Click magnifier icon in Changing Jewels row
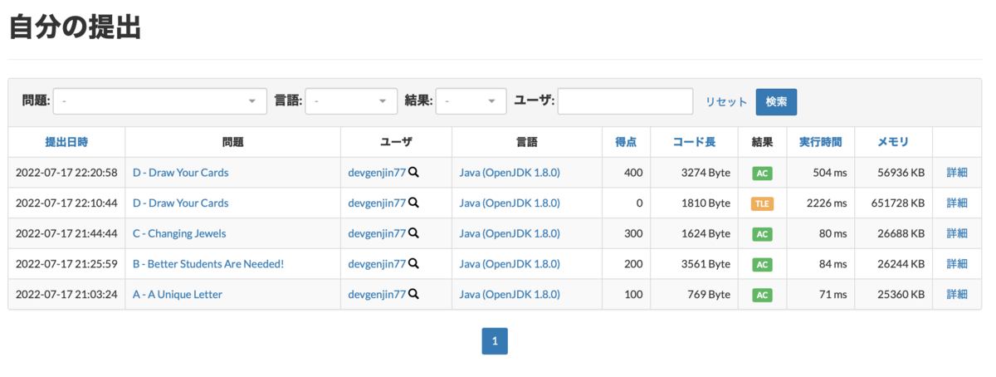Image resolution: width=996 pixels, height=377 pixels. [413, 233]
